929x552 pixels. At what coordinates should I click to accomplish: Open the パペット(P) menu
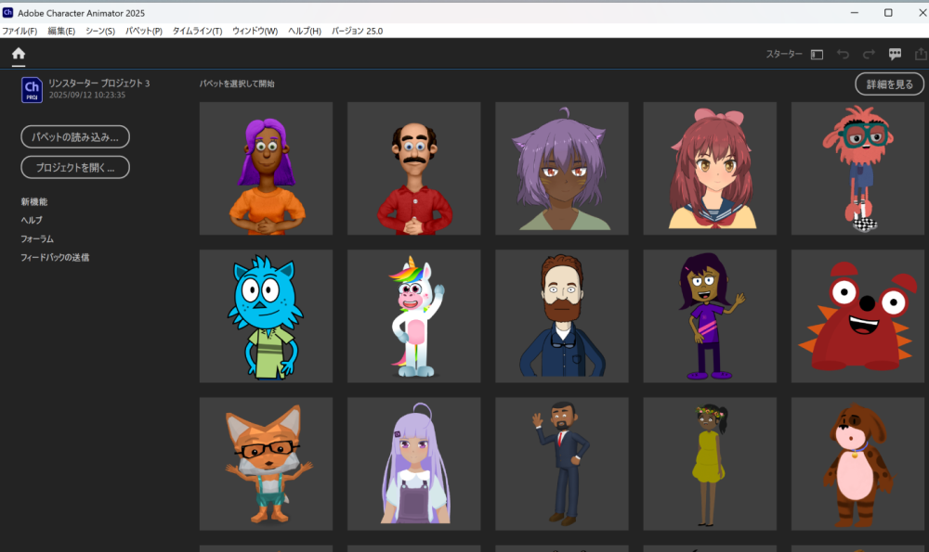pos(143,32)
